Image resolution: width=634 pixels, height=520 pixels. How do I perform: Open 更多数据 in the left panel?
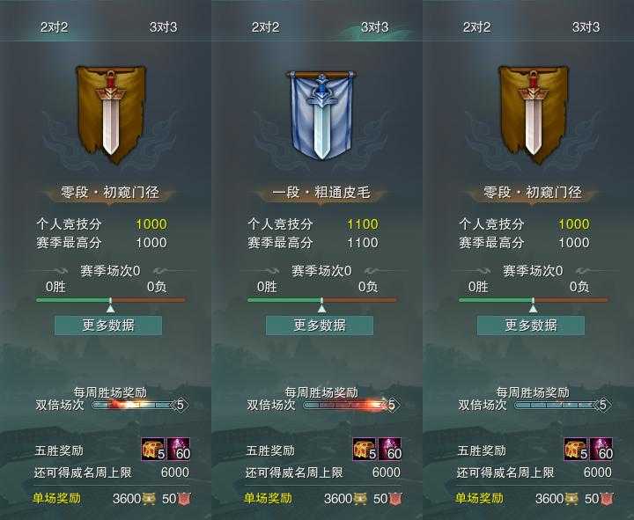[x=108, y=326]
